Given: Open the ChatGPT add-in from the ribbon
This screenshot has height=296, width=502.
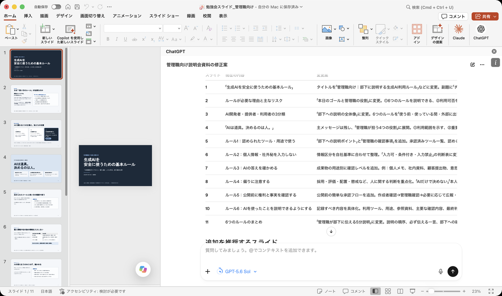Looking at the screenshot, I should 481,32.
